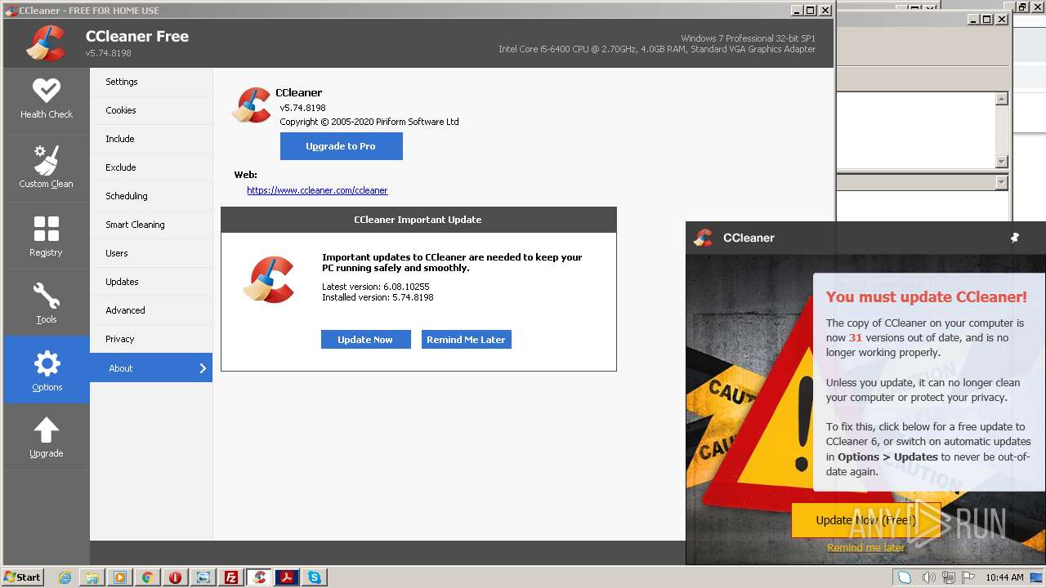
Task: Open the dropdown arrow in background window
Action: [x=1002, y=183]
